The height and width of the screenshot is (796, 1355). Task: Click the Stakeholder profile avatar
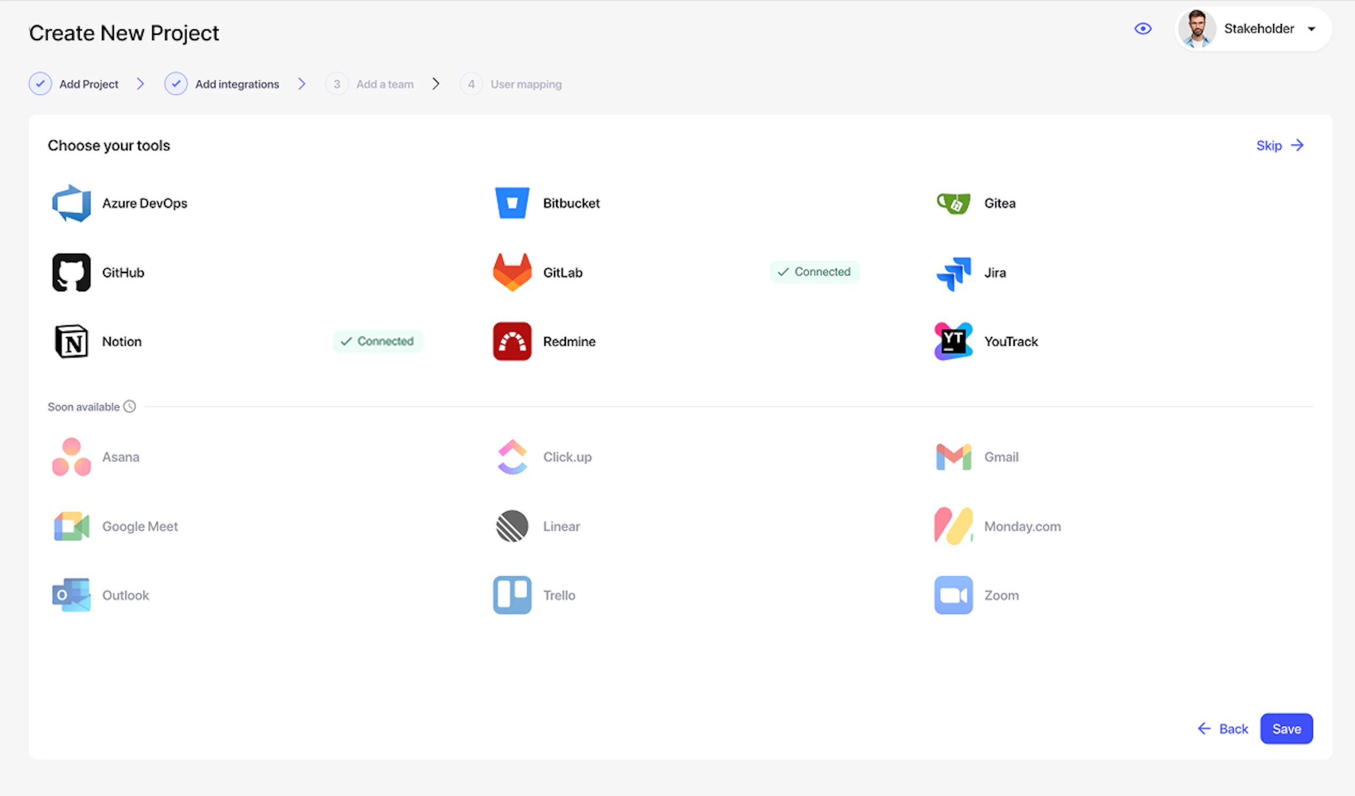[1196, 29]
